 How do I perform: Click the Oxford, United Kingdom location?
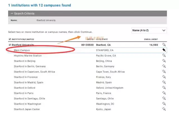tap(110, 88)
